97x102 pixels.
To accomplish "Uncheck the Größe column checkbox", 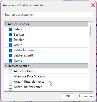I will pos(10,45).
